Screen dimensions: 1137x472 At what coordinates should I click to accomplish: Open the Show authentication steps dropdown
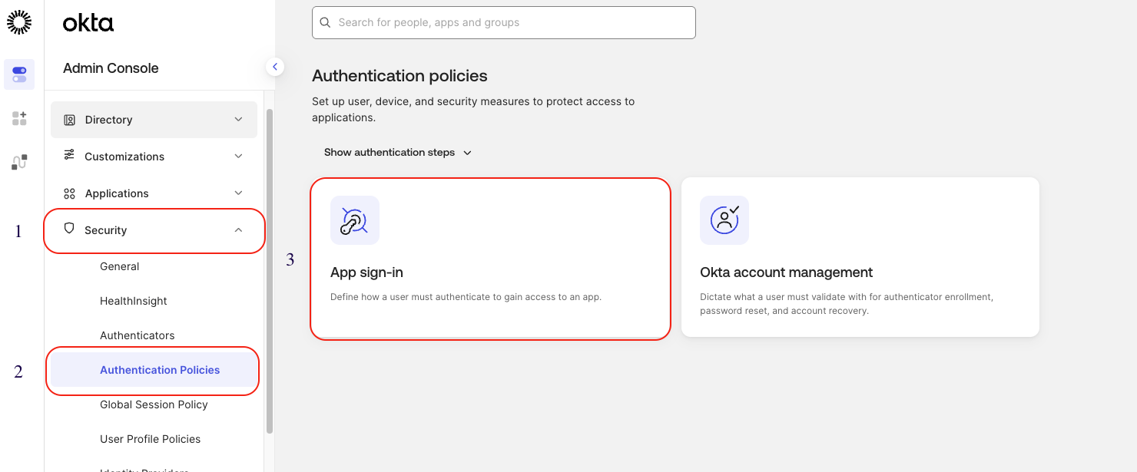click(397, 153)
